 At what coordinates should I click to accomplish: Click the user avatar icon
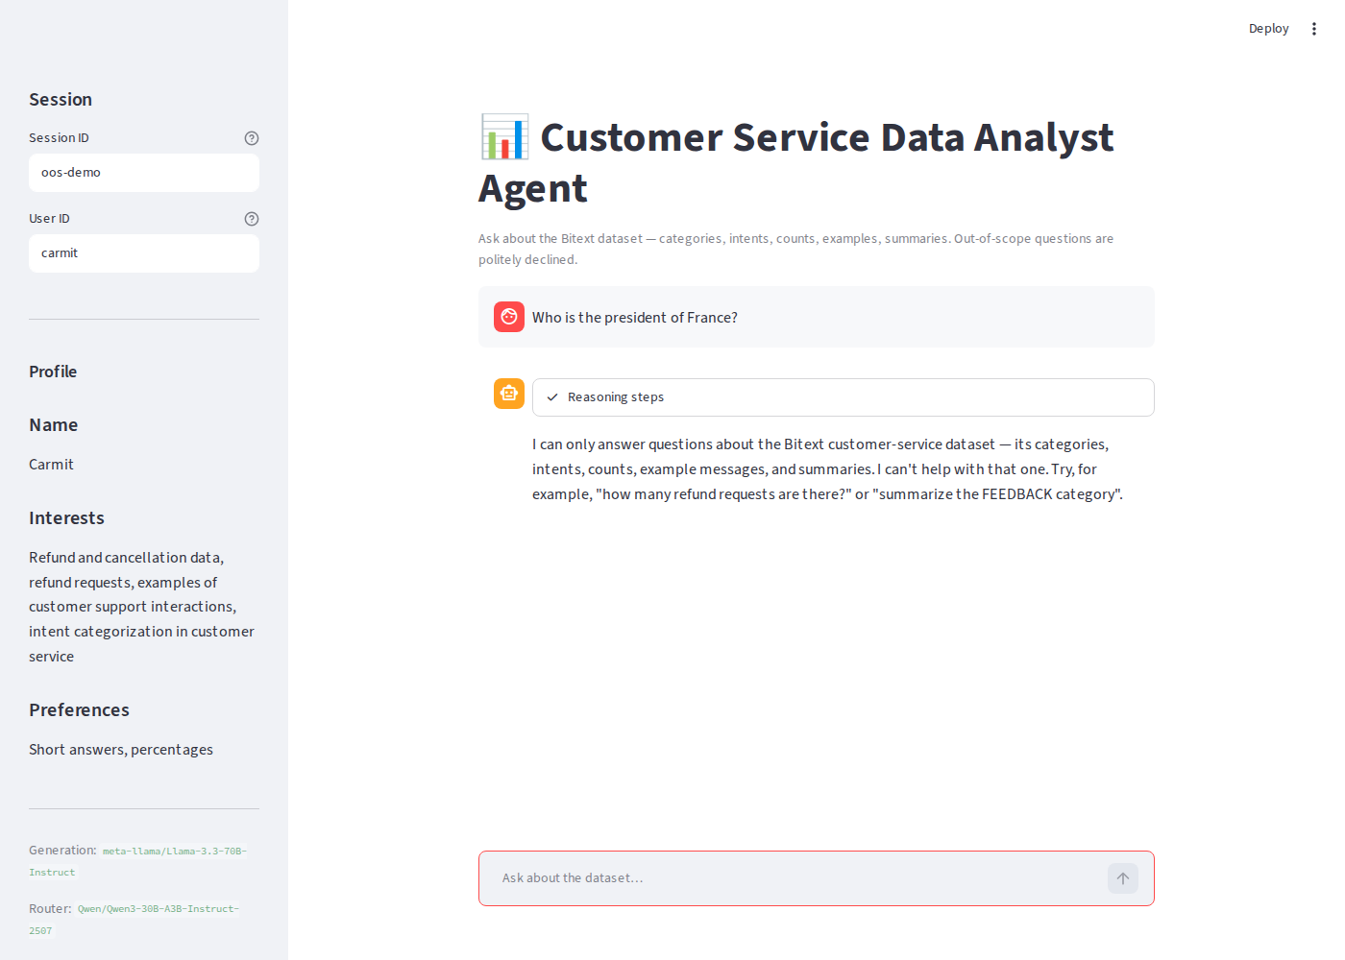click(509, 317)
